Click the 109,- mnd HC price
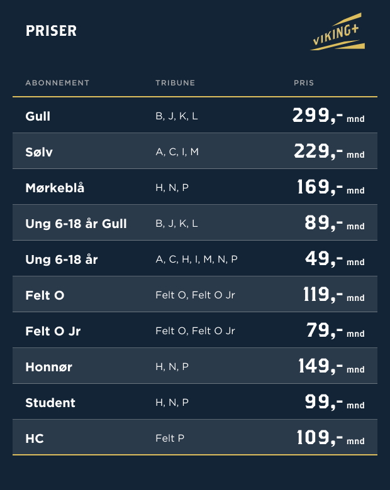Screen dimensions: 390x490 [330, 438]
